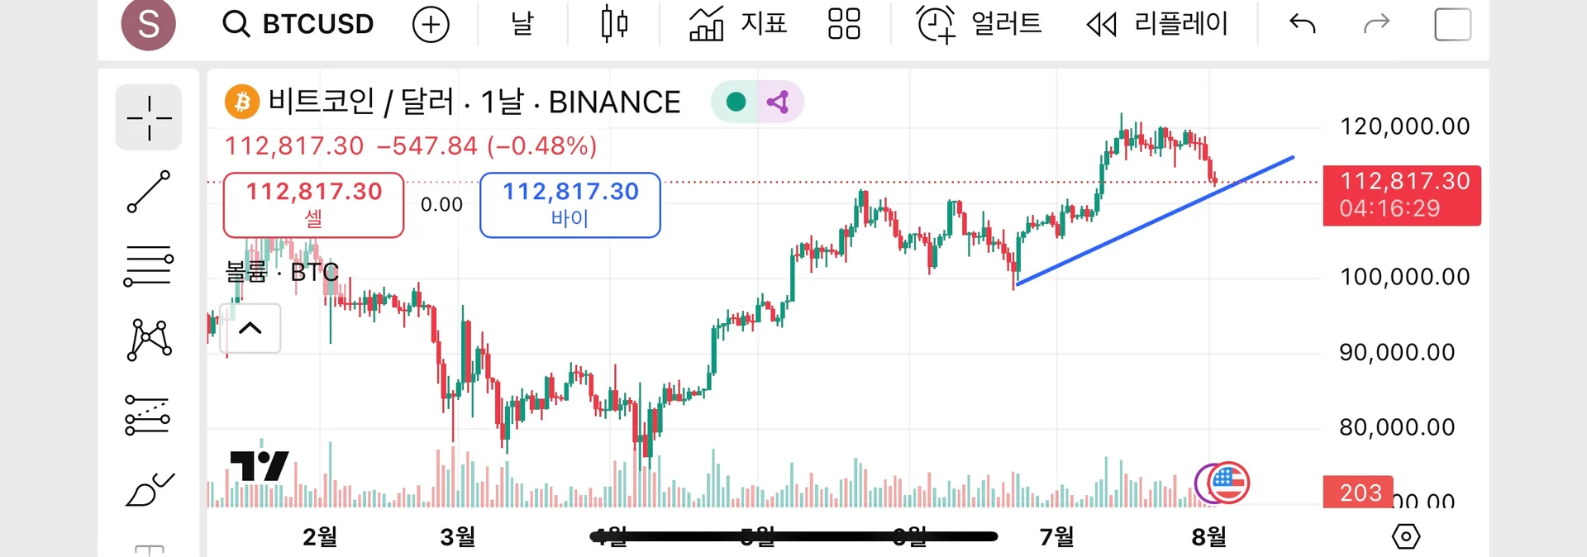Viewport: 1587px width, 557px height.
Task: Collapse the volume indicator legend chevron
Action: point(250,328)
